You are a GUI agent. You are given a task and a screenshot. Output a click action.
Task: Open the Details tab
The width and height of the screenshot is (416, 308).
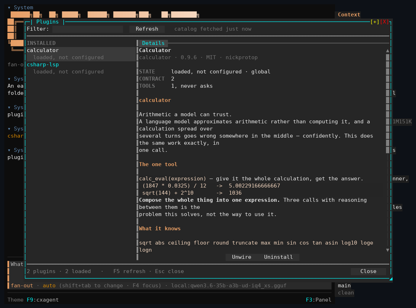(153, 43)
